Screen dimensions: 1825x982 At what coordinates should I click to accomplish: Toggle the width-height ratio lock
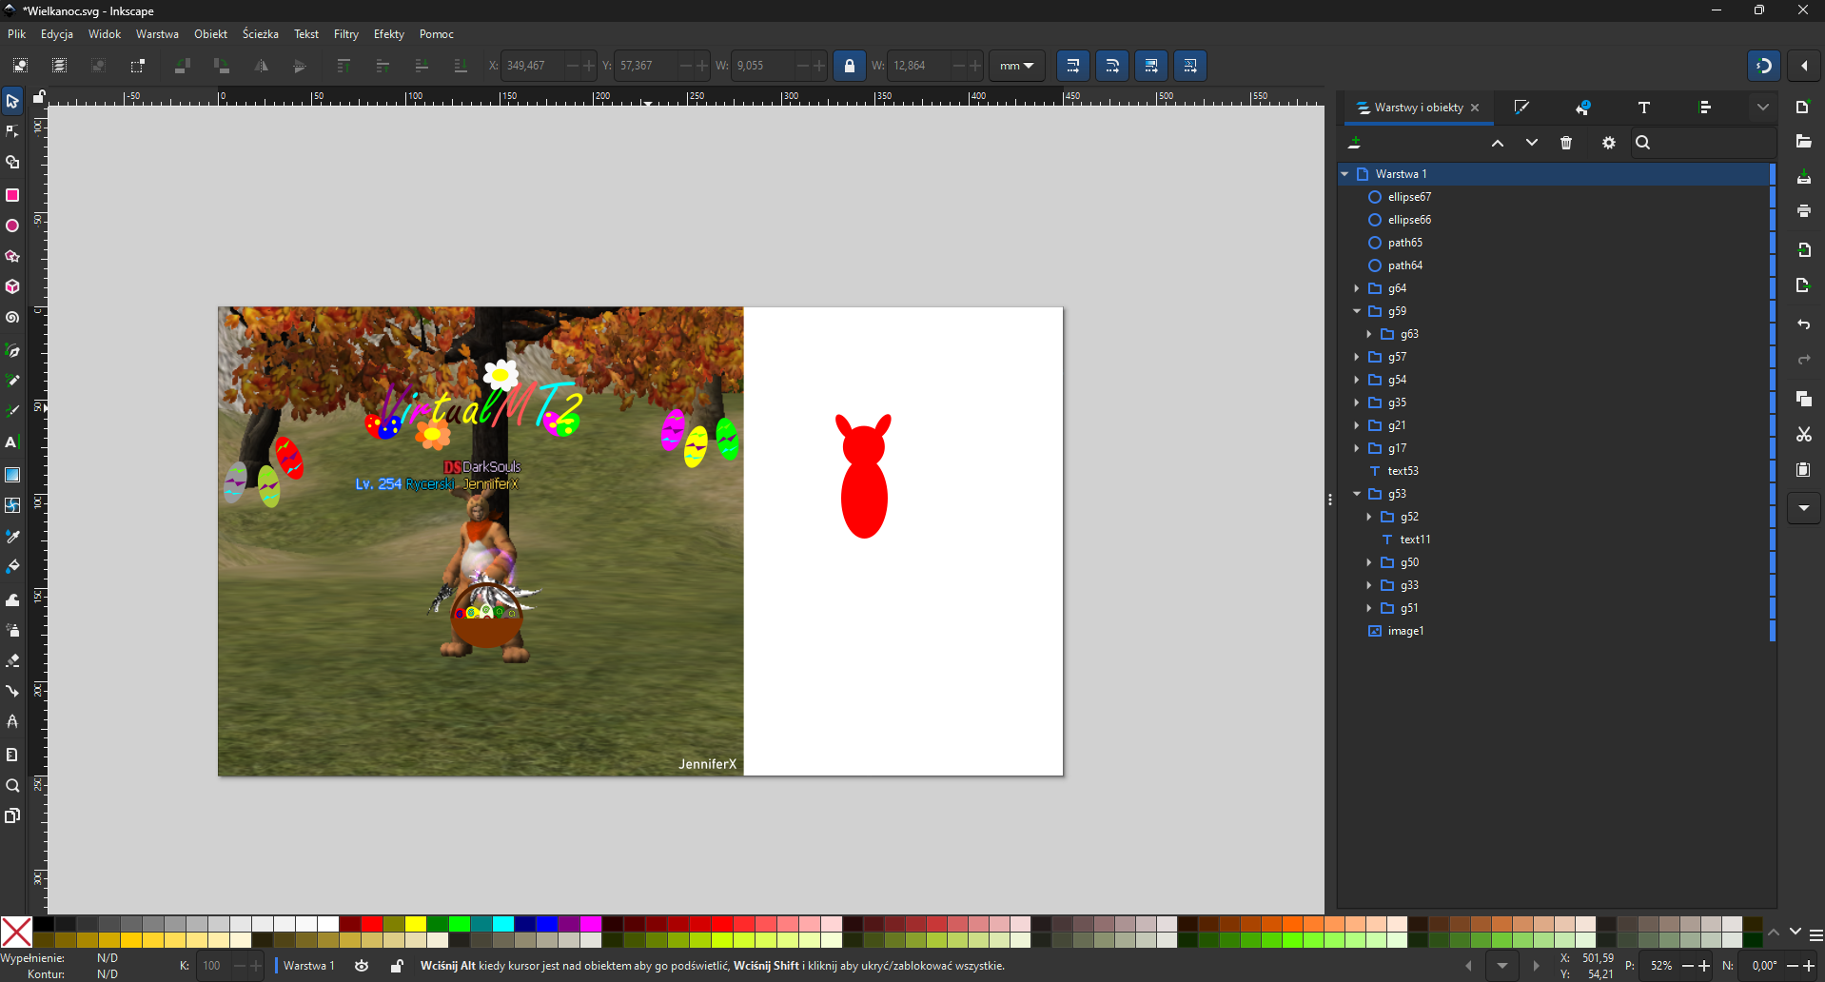(849, 66)
